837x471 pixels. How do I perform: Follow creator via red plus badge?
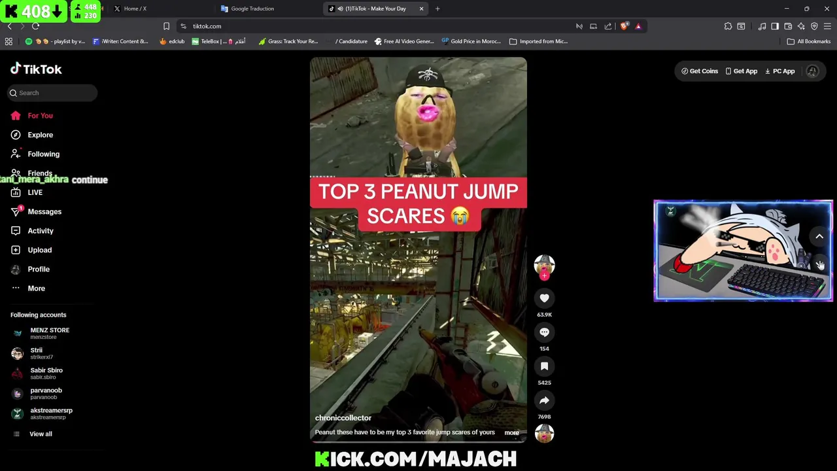[544, 276]
